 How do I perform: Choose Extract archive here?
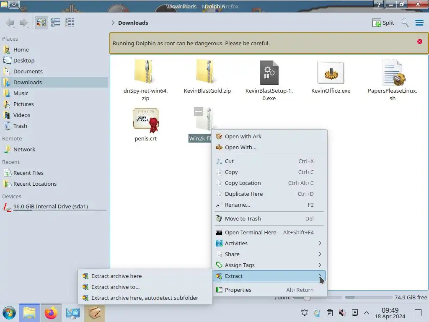click(x=145, y=276)
